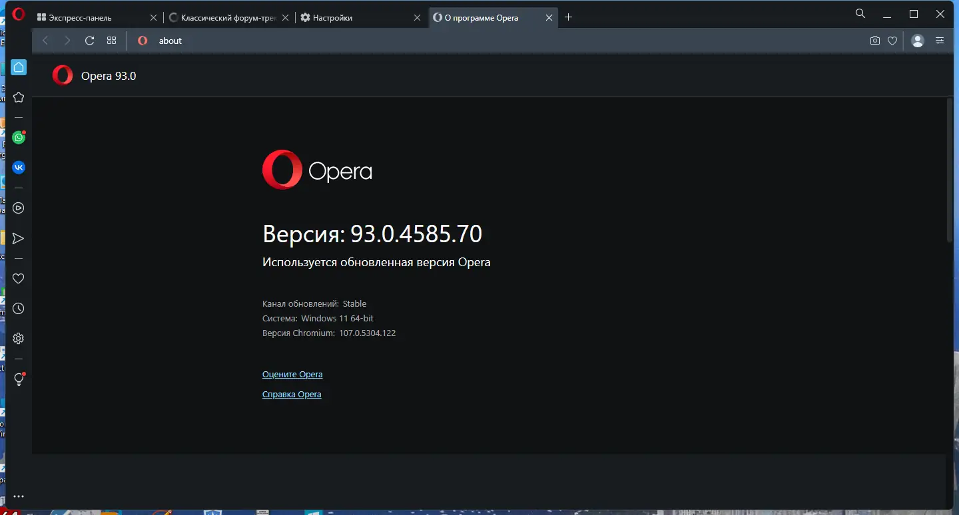Open the lightbulb tips icon in sidebar

click(x=19, y=379)
